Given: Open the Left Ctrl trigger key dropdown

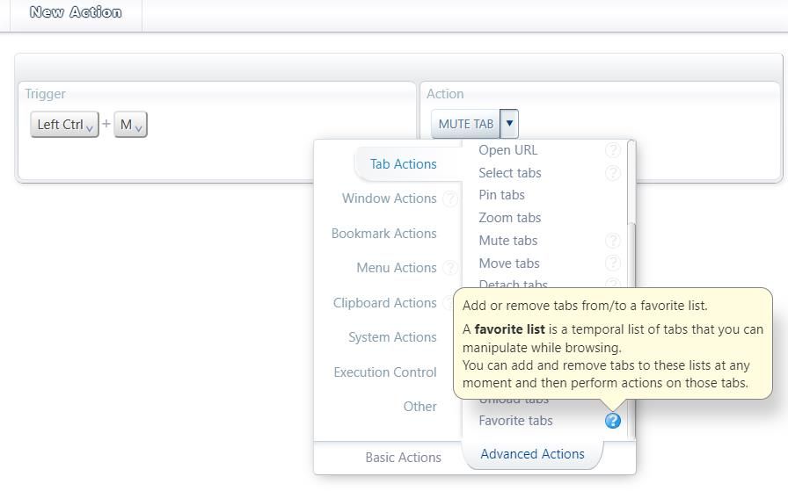Looking at the screenshot, I should point(64,125).
